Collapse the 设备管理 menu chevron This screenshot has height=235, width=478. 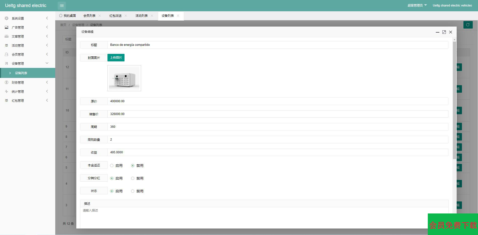(x=47, y=63)
